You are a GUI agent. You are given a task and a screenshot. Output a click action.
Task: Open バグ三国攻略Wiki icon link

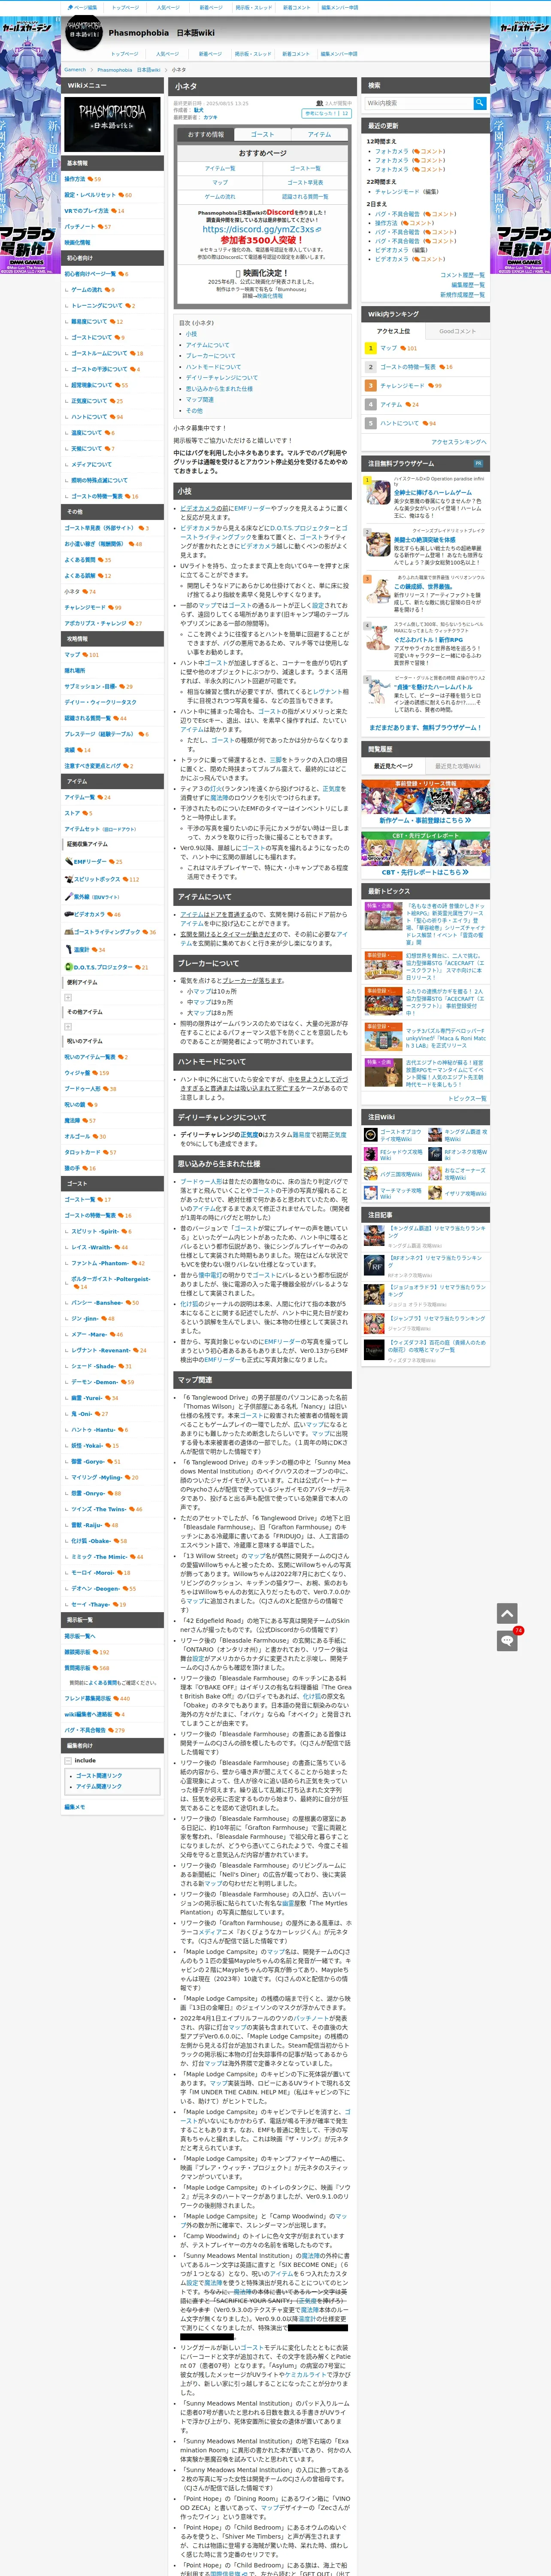click(x=371, y=1173)
